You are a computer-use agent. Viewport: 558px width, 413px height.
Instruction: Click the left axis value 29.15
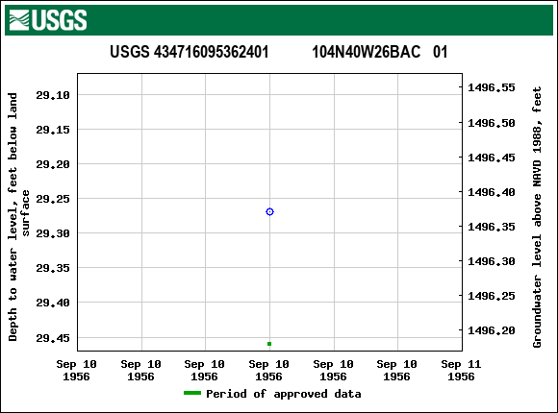pyautogui.click(x=53, y=130)
